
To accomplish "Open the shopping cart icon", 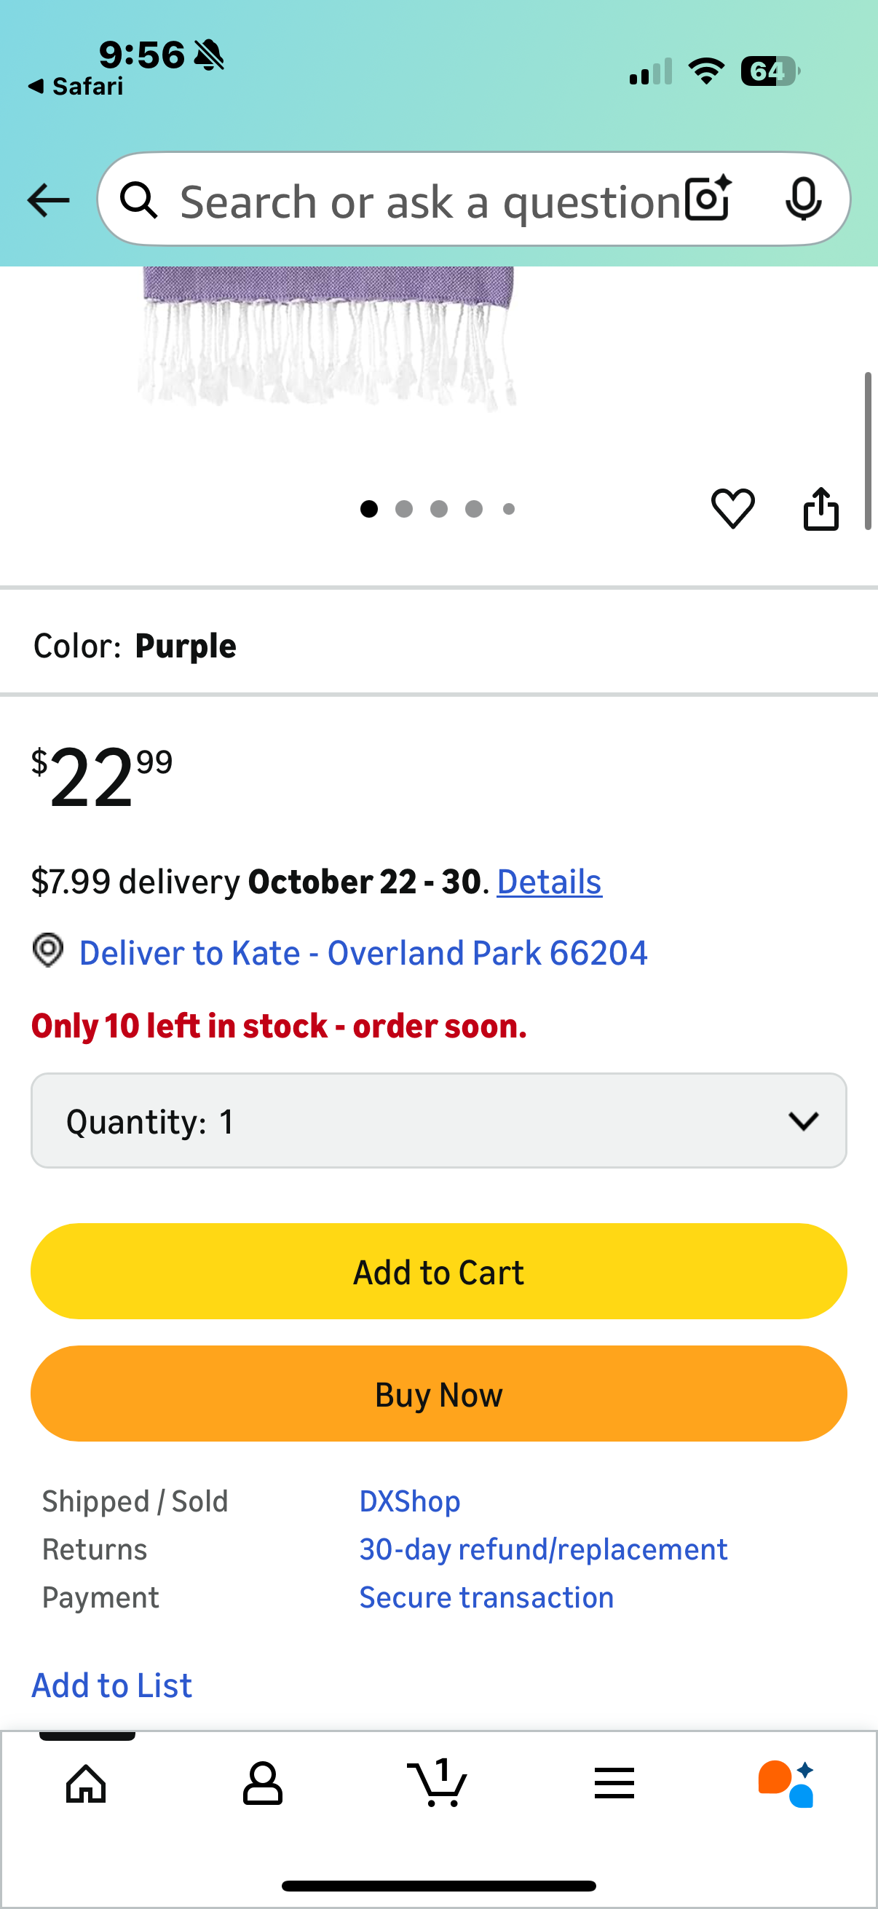I will pos(437,1783).
